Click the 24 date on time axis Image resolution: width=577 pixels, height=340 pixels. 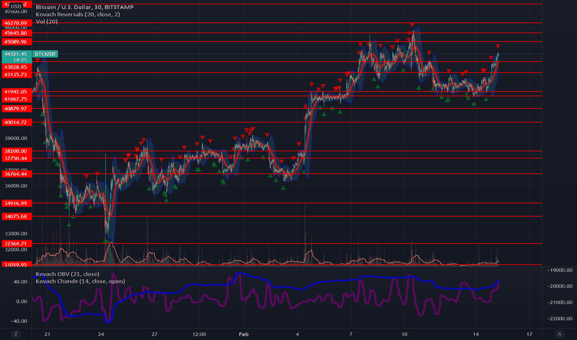tap(101, 334)
